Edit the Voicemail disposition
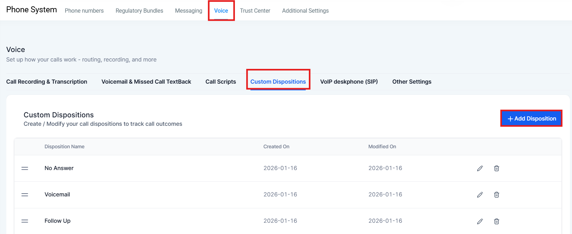 point(480,195)
